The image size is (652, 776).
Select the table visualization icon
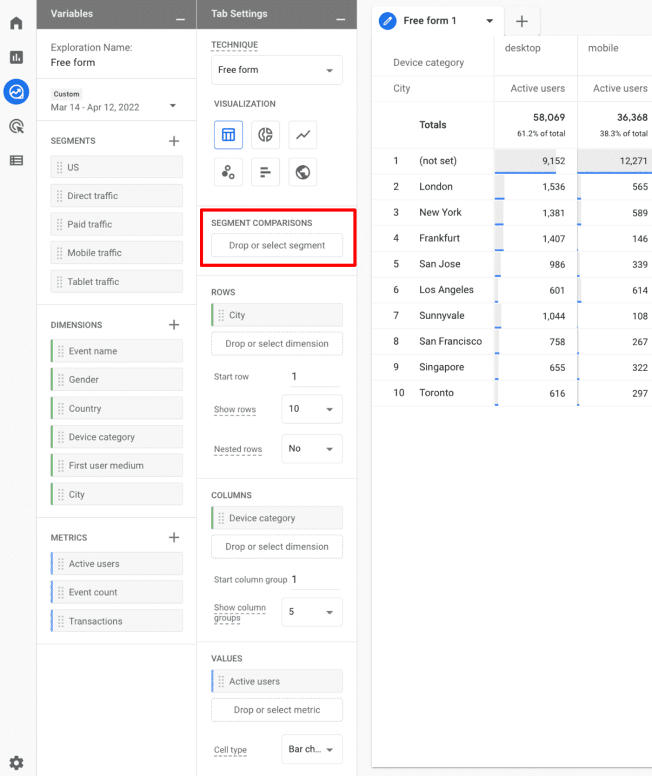(228, 135)
